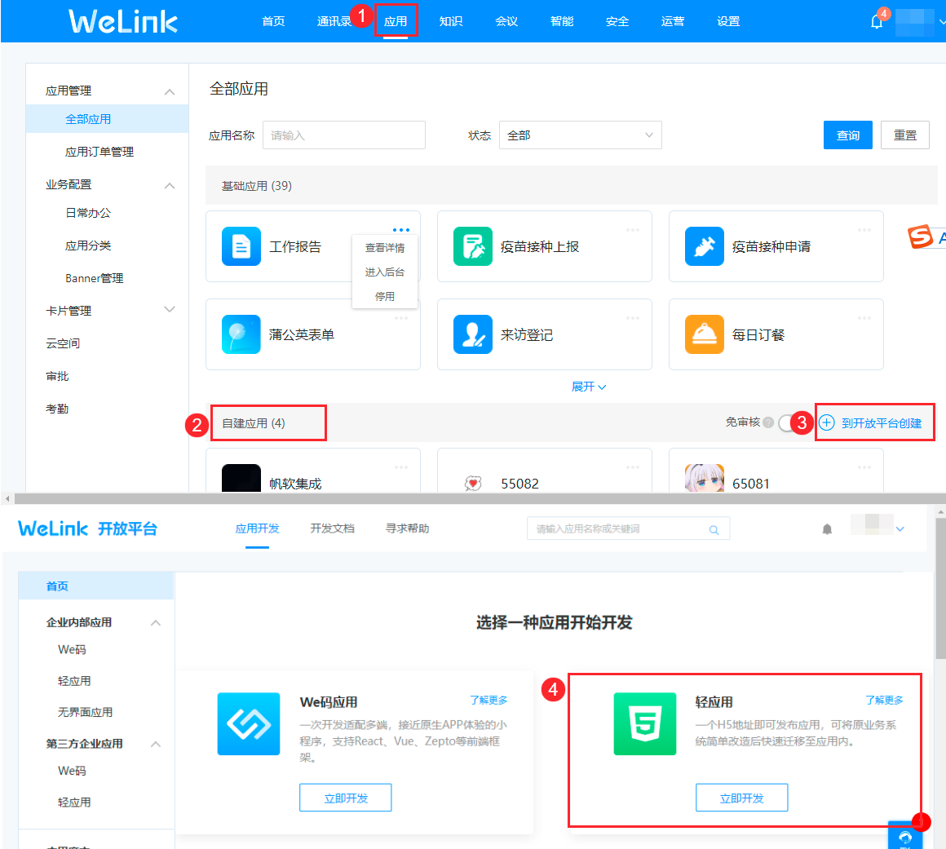Click 立即开发 under We码应用

(x=346, y=798)
